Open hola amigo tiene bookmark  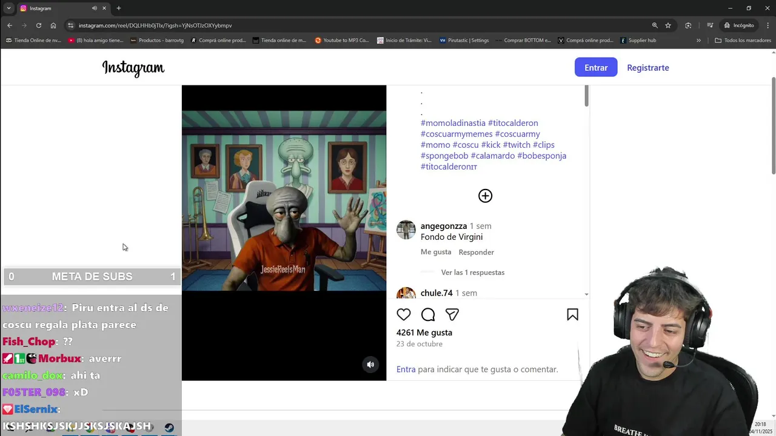(96, 41)
